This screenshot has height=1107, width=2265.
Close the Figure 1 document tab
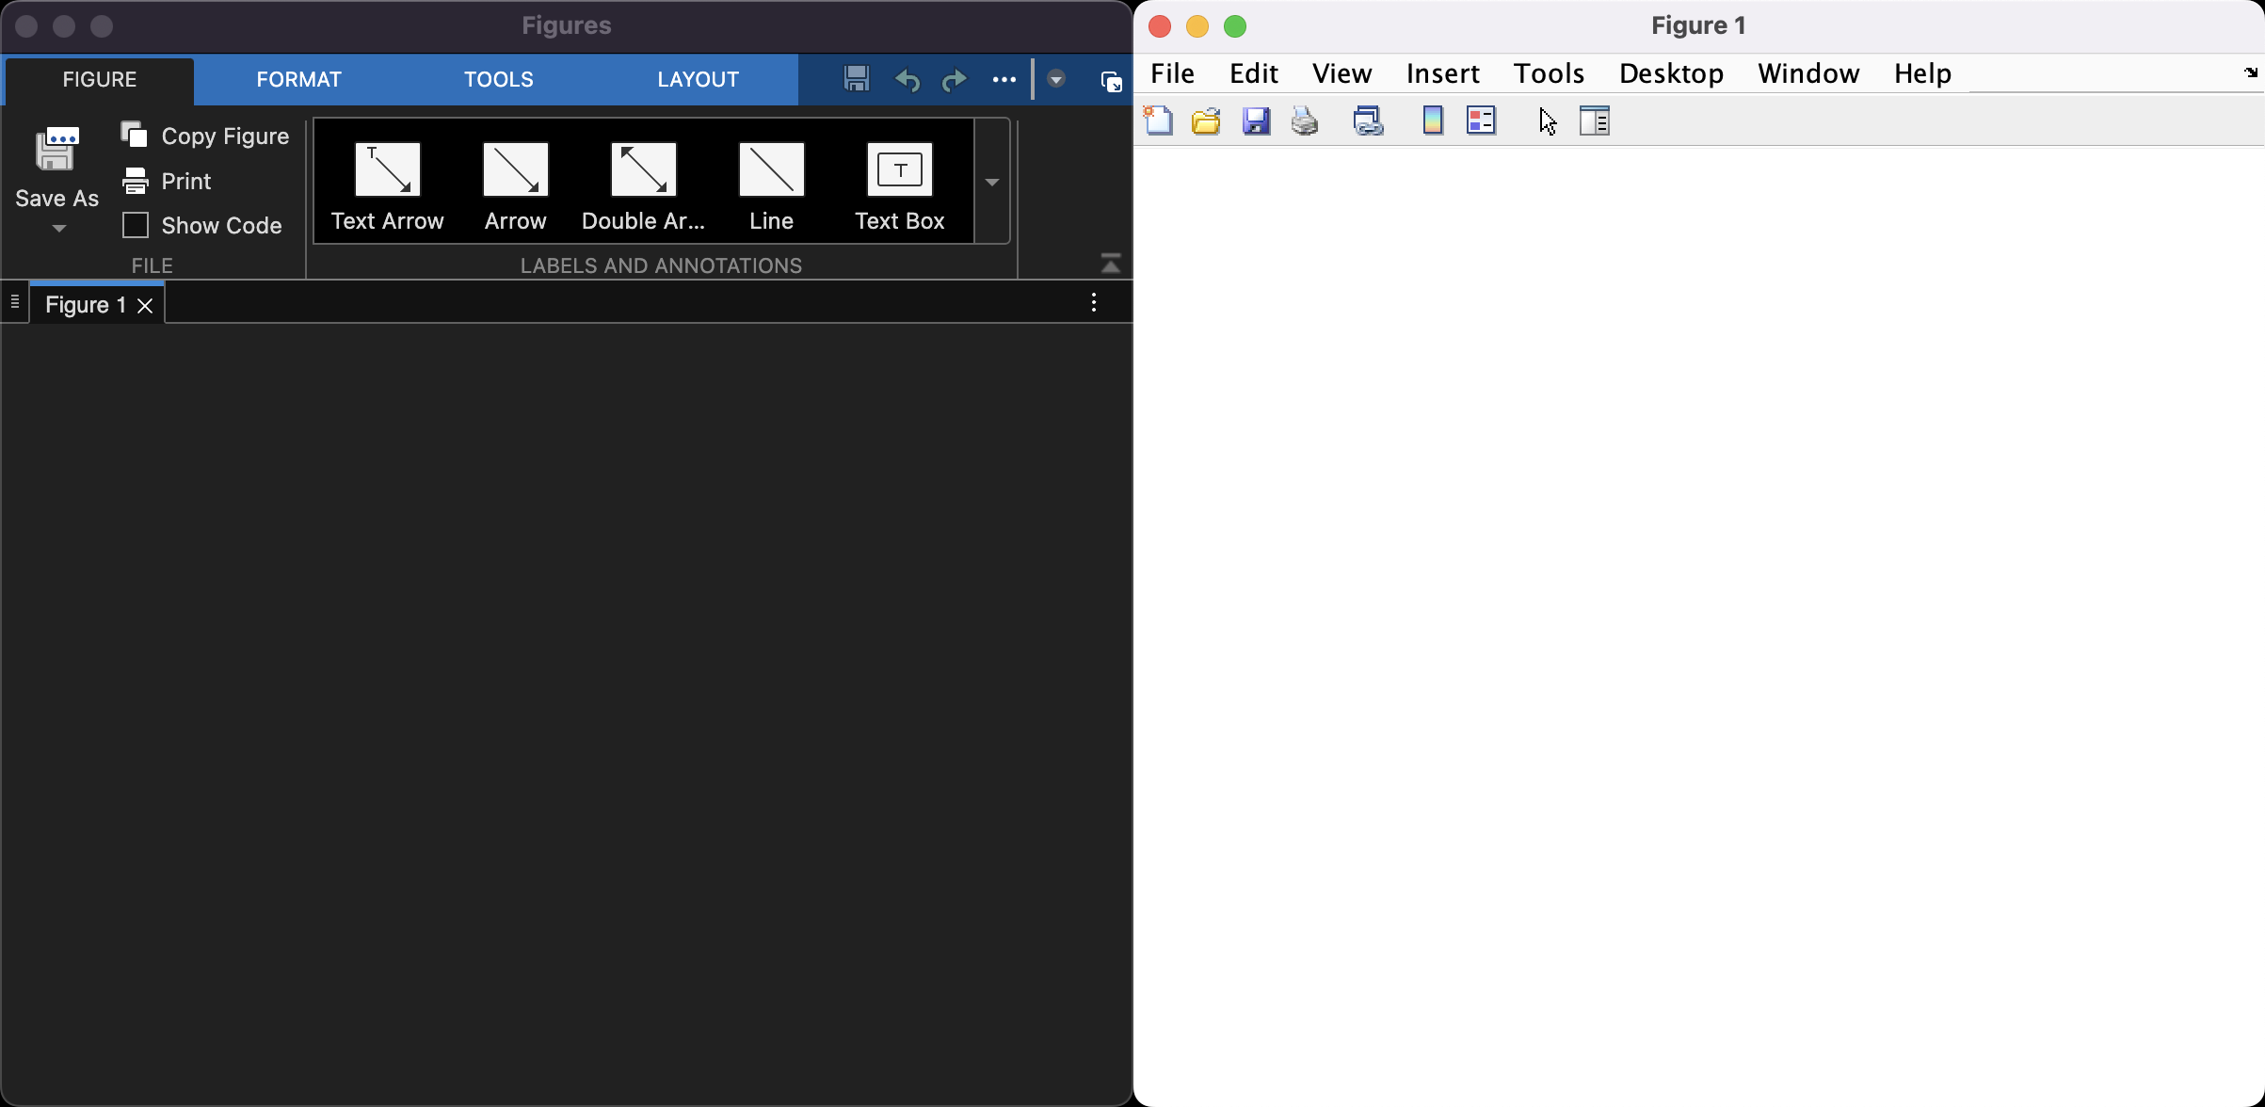tap(145, 305)
